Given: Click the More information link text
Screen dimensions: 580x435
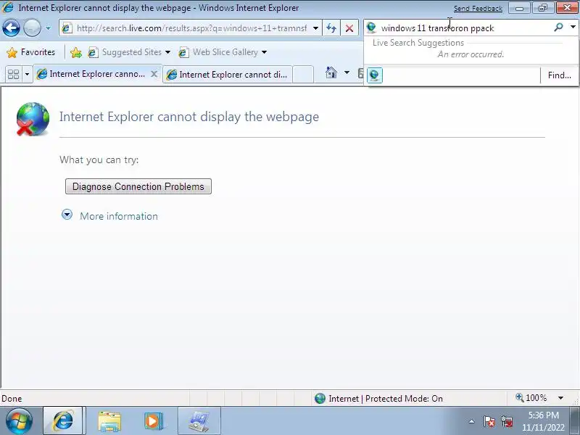Looking at the screenshot, I should point(119,216).
